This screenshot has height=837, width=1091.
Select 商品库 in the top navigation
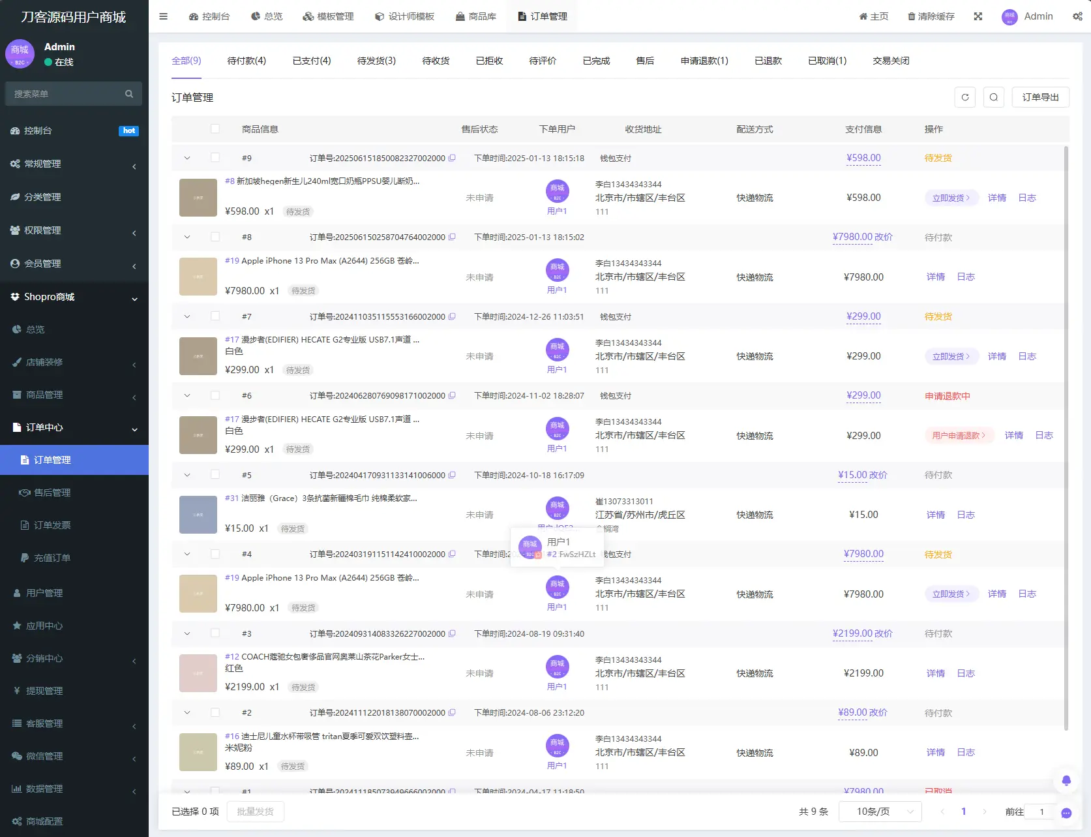pyautogui.click(x=477, y=16)
